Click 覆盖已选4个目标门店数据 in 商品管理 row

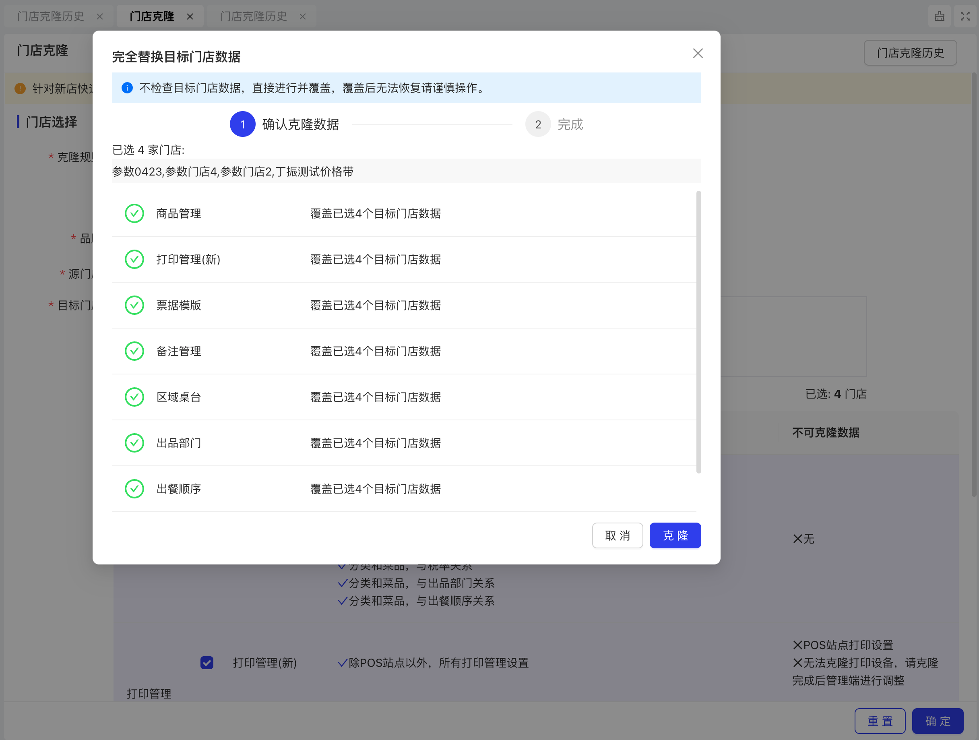pyautogui.click(x=375, y=213)
